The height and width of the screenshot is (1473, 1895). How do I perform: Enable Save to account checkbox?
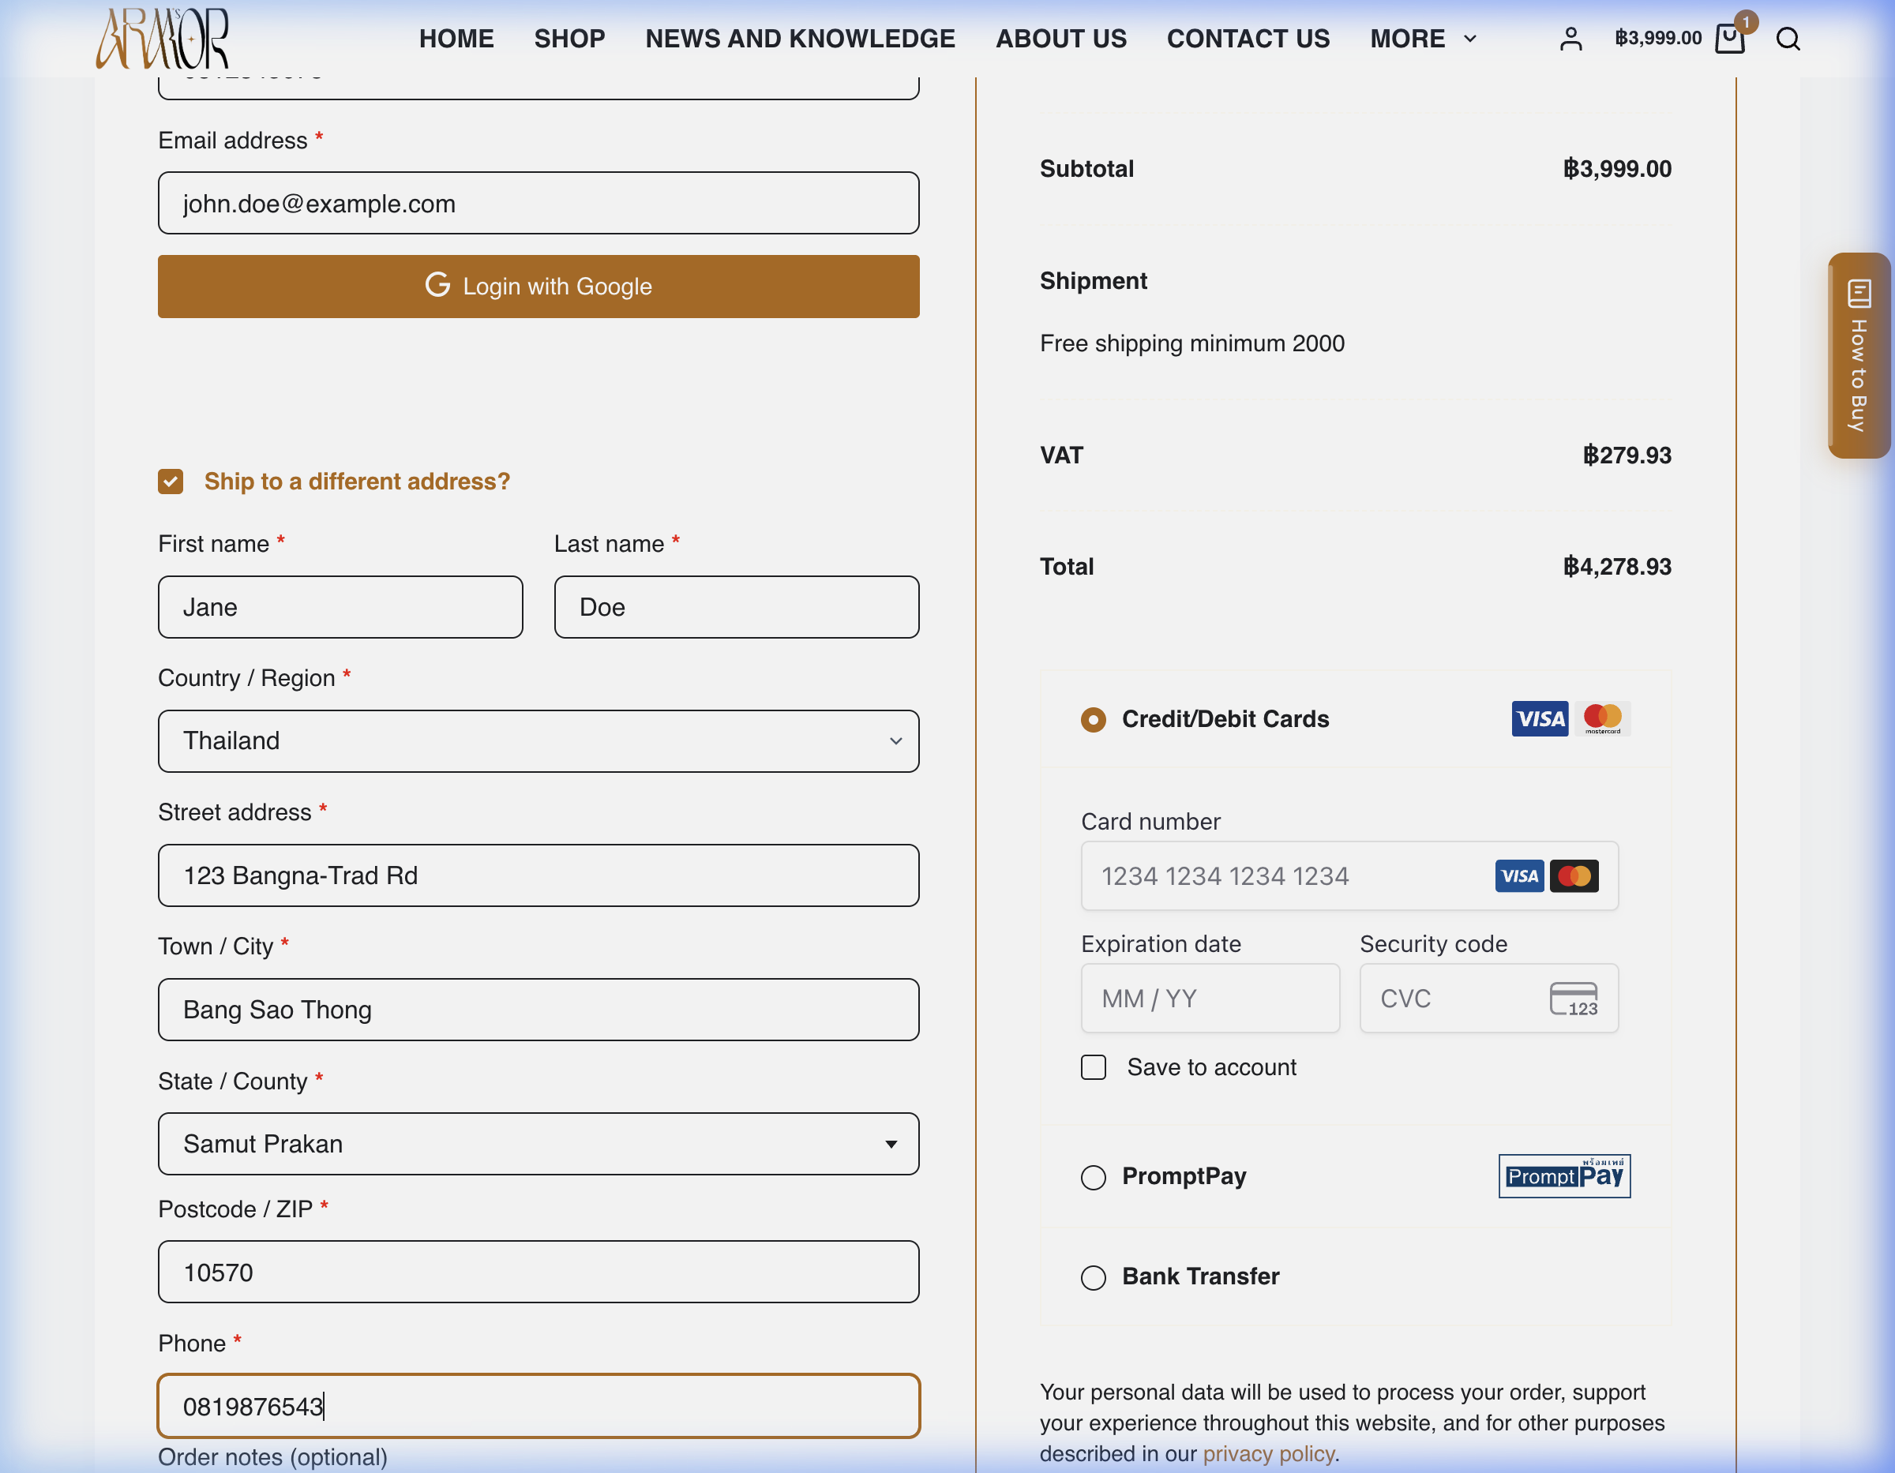click(1094, 1067)
